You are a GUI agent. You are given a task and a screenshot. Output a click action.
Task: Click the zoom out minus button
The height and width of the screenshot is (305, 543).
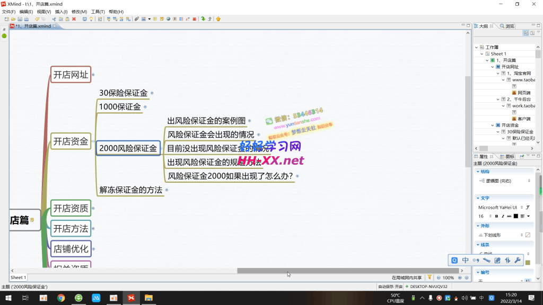coord(439,277)
